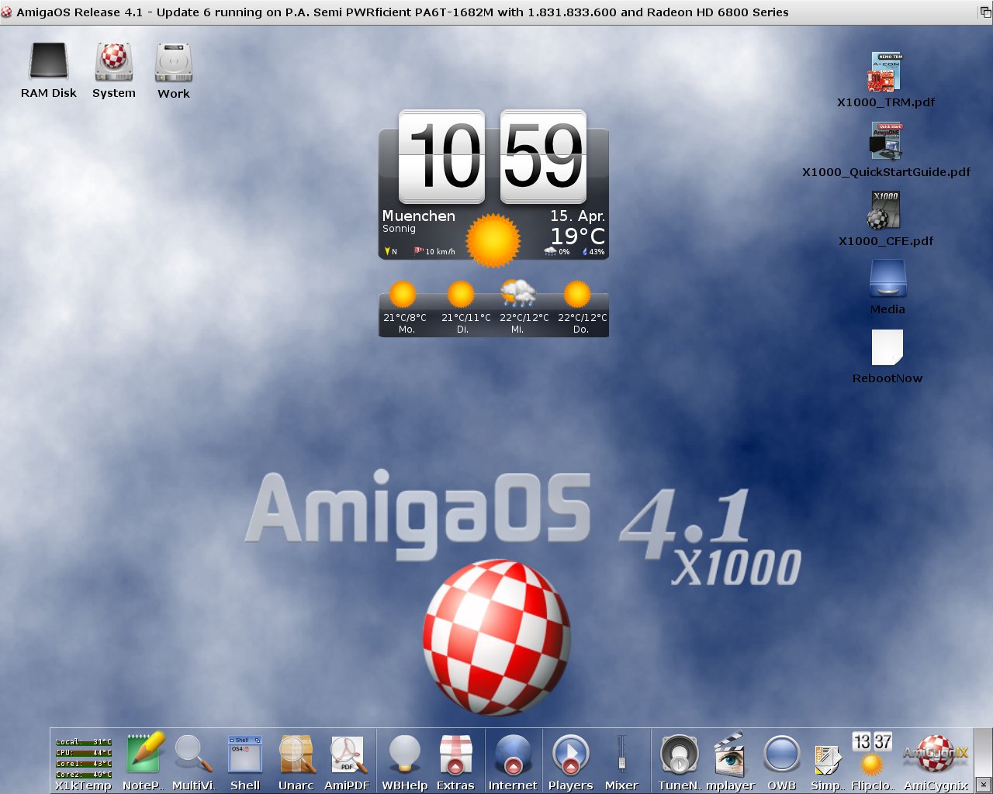Launch AmiCygnix from the dock

(x=936, y=754)
